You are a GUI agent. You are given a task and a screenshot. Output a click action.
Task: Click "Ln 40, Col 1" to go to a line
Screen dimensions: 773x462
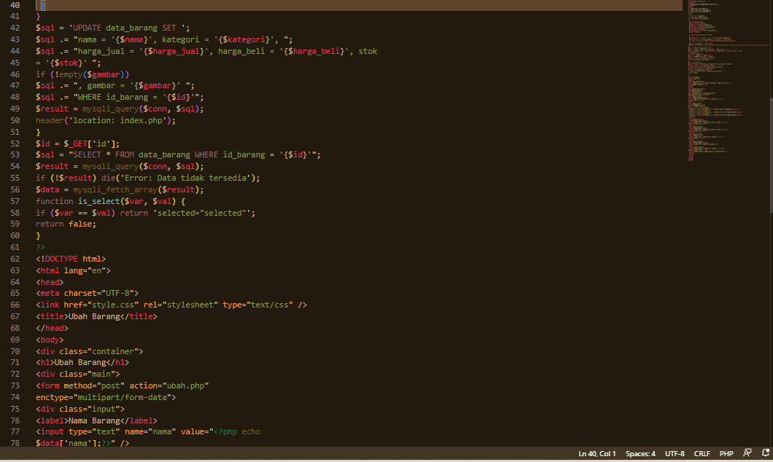pyautogui.click(x=597, y=453)
